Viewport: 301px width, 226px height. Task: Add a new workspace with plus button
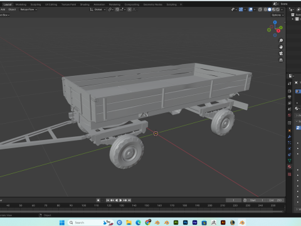181,4
